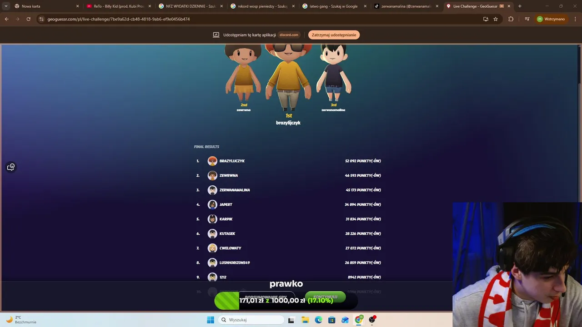Click ZERWANAMALINA's avatar in the results list

pos(212,190)
